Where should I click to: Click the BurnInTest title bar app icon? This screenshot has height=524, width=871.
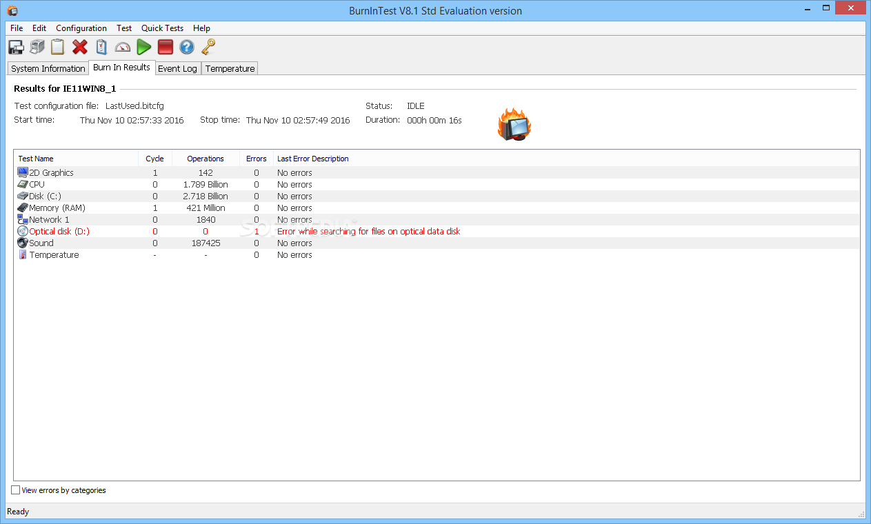pos(12,10)
